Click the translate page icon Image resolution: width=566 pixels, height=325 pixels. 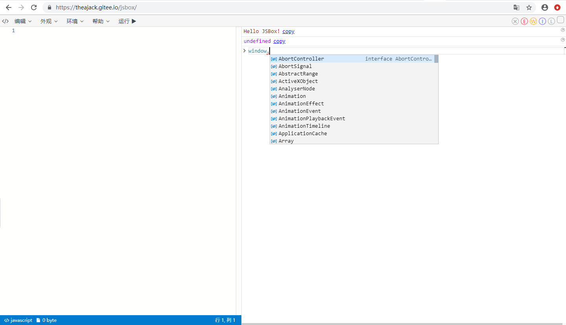click(x=516, y=7)
